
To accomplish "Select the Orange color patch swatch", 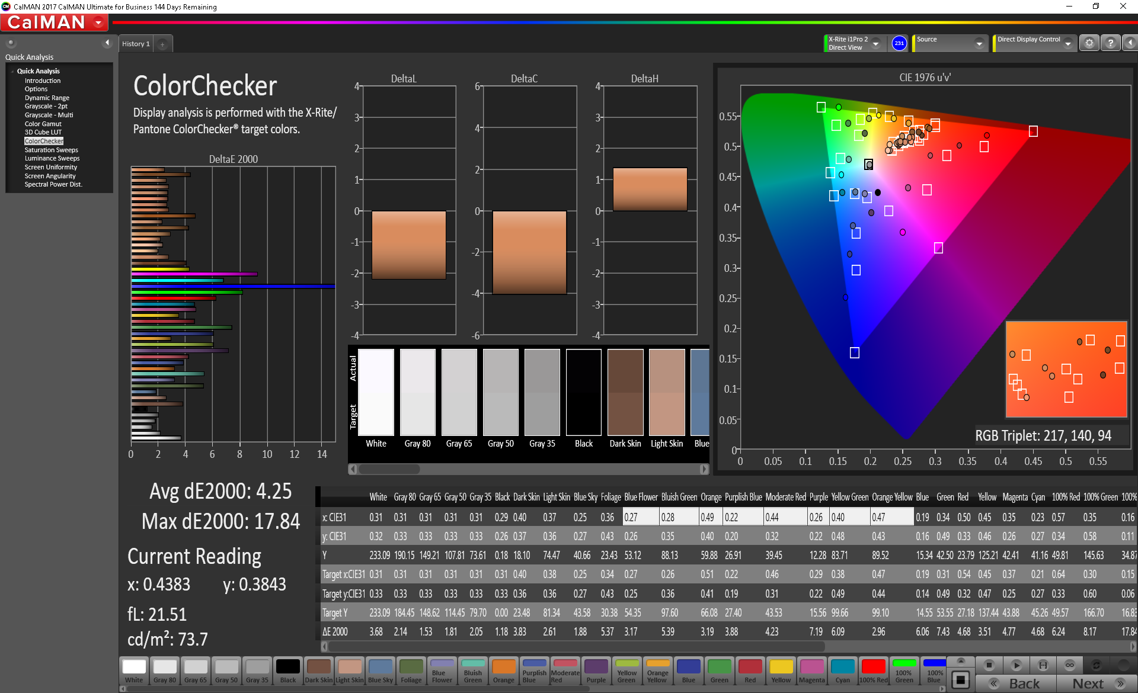I will pos(503,670).
